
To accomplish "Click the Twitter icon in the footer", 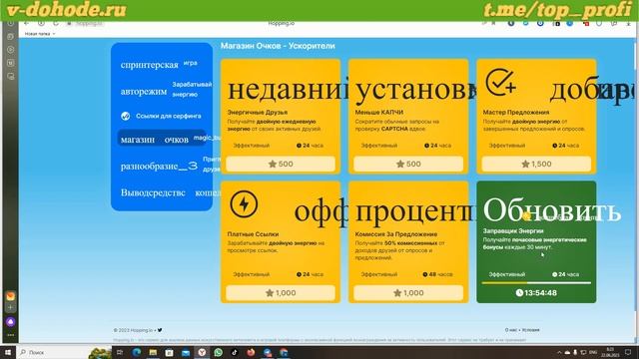I will [160, 330].
